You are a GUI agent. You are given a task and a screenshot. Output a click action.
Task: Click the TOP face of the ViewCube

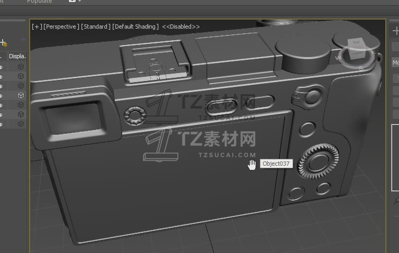[356, 42]
